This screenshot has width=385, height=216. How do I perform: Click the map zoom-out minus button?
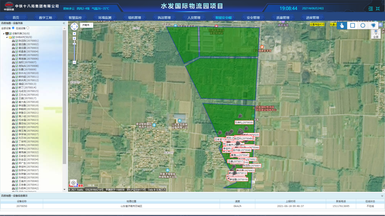[74, 62]
